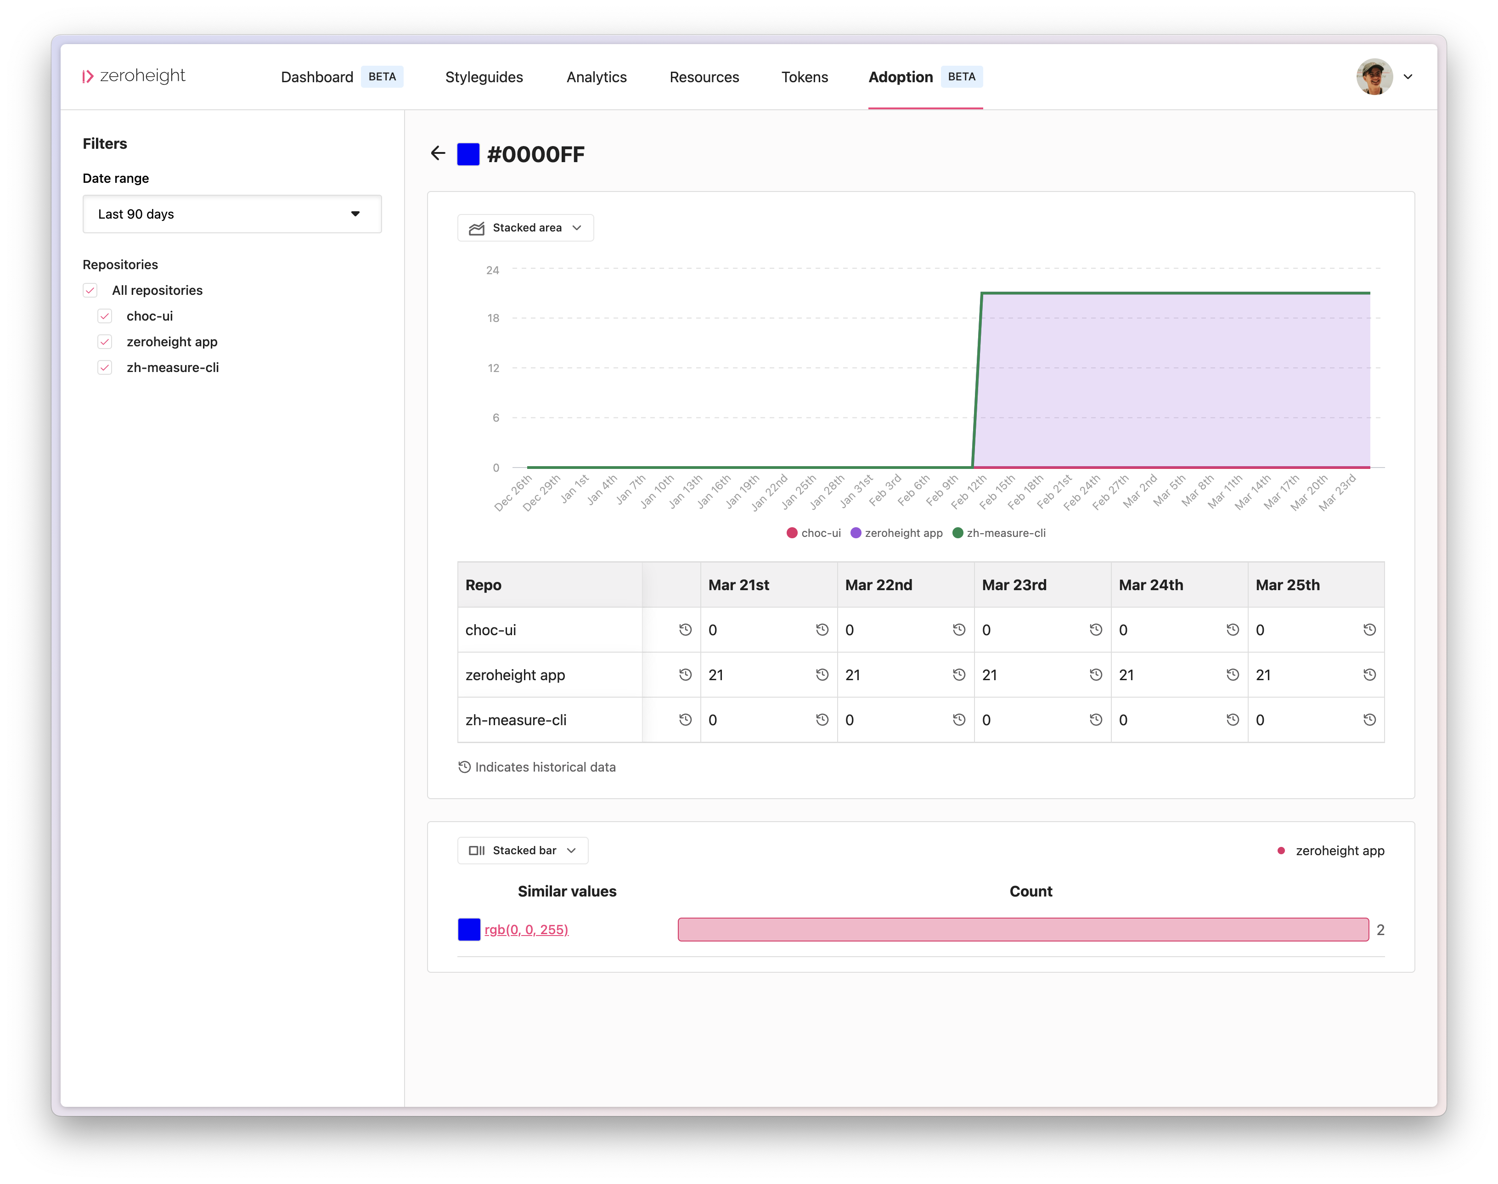
Task: Go back using the left arrow icon
Action: [437, 153]
